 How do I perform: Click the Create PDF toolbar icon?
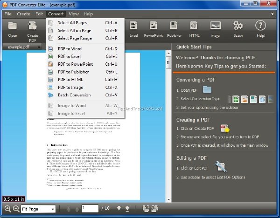pyautogui.click(x=33, y=26)
